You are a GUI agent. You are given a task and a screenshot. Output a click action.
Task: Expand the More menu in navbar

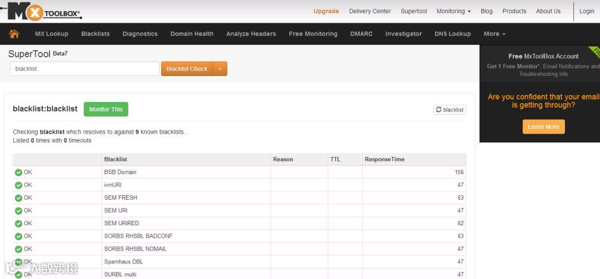coord(494,34)
